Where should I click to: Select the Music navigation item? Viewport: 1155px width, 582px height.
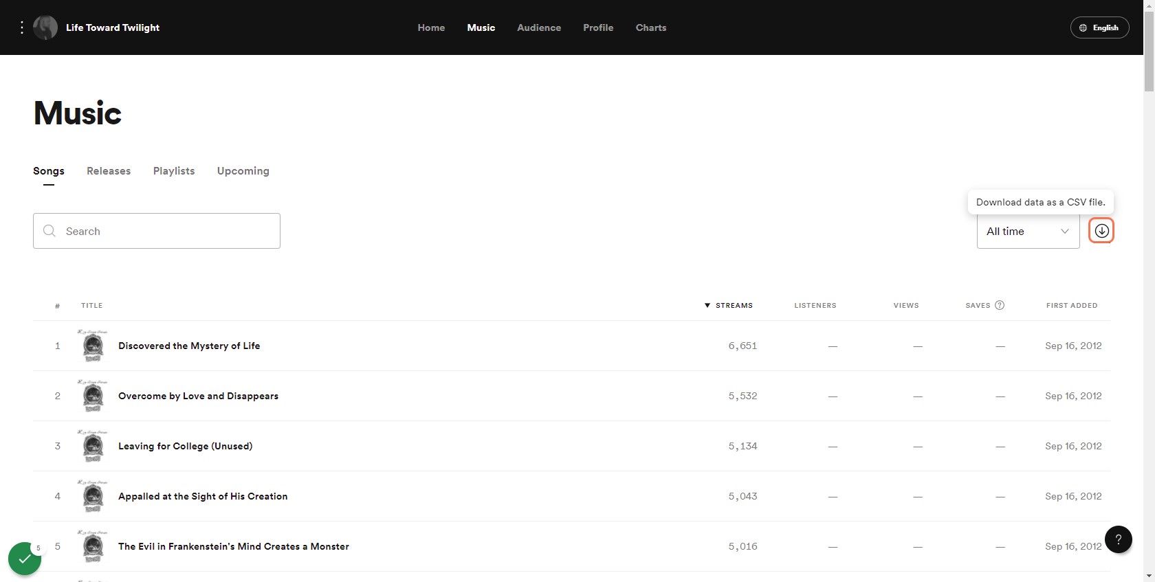[481, 27]
